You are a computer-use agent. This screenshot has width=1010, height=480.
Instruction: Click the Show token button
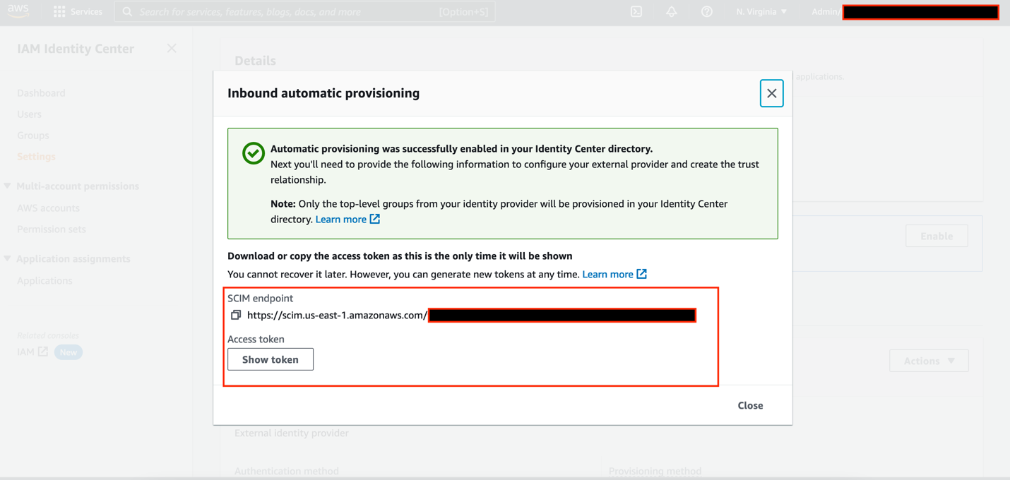click(x=271, y=359)
